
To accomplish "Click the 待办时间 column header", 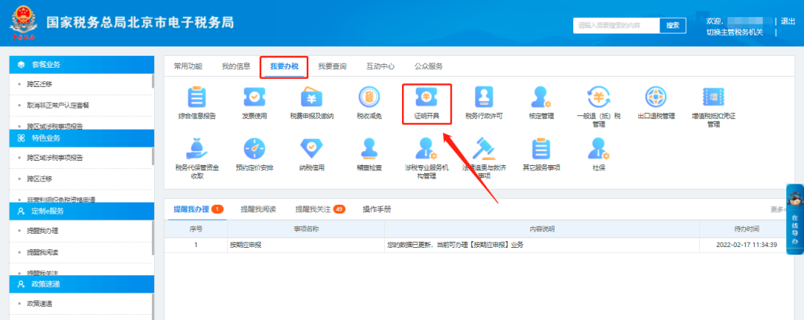I will click(747, 228).
